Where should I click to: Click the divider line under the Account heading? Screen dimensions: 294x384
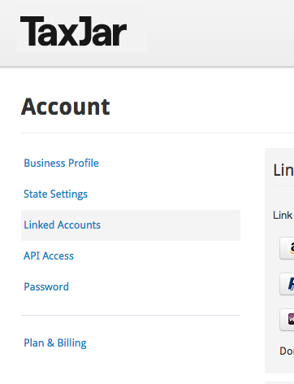(158, 133)
